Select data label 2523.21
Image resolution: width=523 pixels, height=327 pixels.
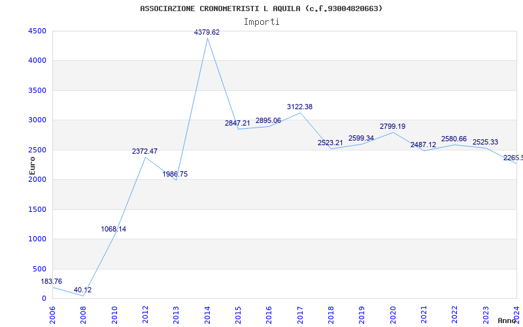(x=330, y=143)
